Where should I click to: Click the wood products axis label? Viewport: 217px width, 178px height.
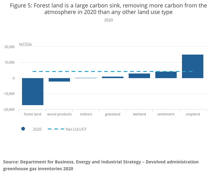tap(59, 114)
